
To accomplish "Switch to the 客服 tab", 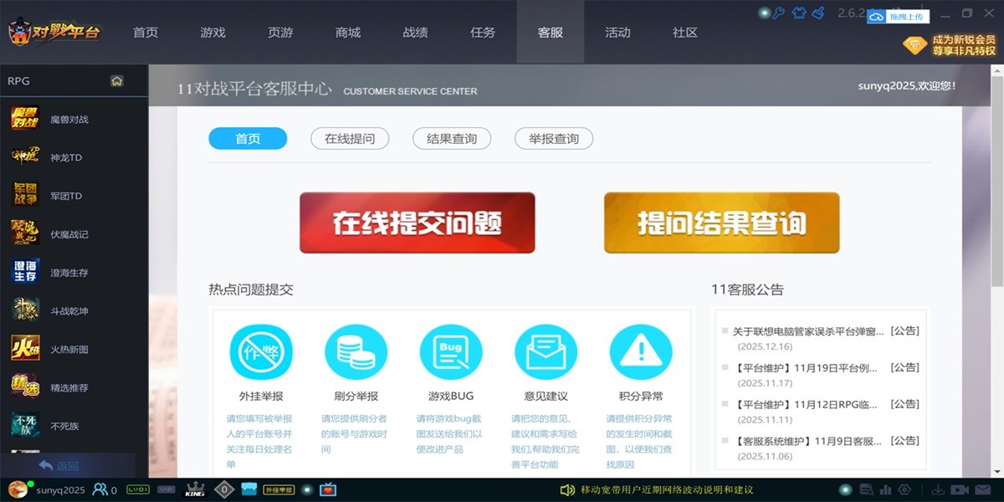I will [550, 33].
